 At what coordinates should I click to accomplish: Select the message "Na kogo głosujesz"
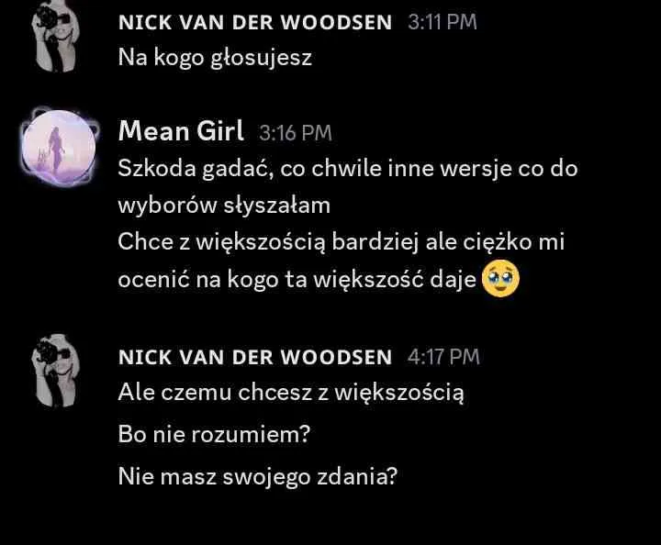click(x=215, y=58)
